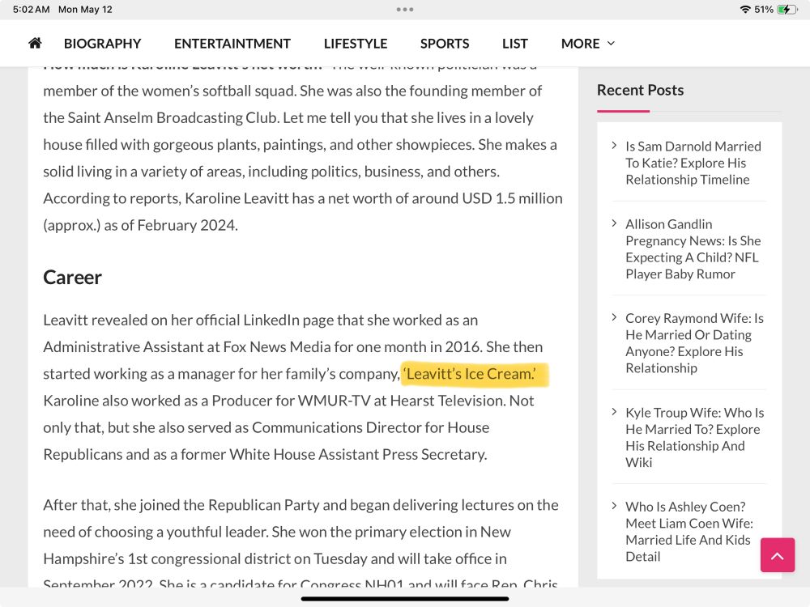
Task: Tap 'Administrative Assistant at Fox News Media' text
Action: pyautogui.click(x=188, y=347)
